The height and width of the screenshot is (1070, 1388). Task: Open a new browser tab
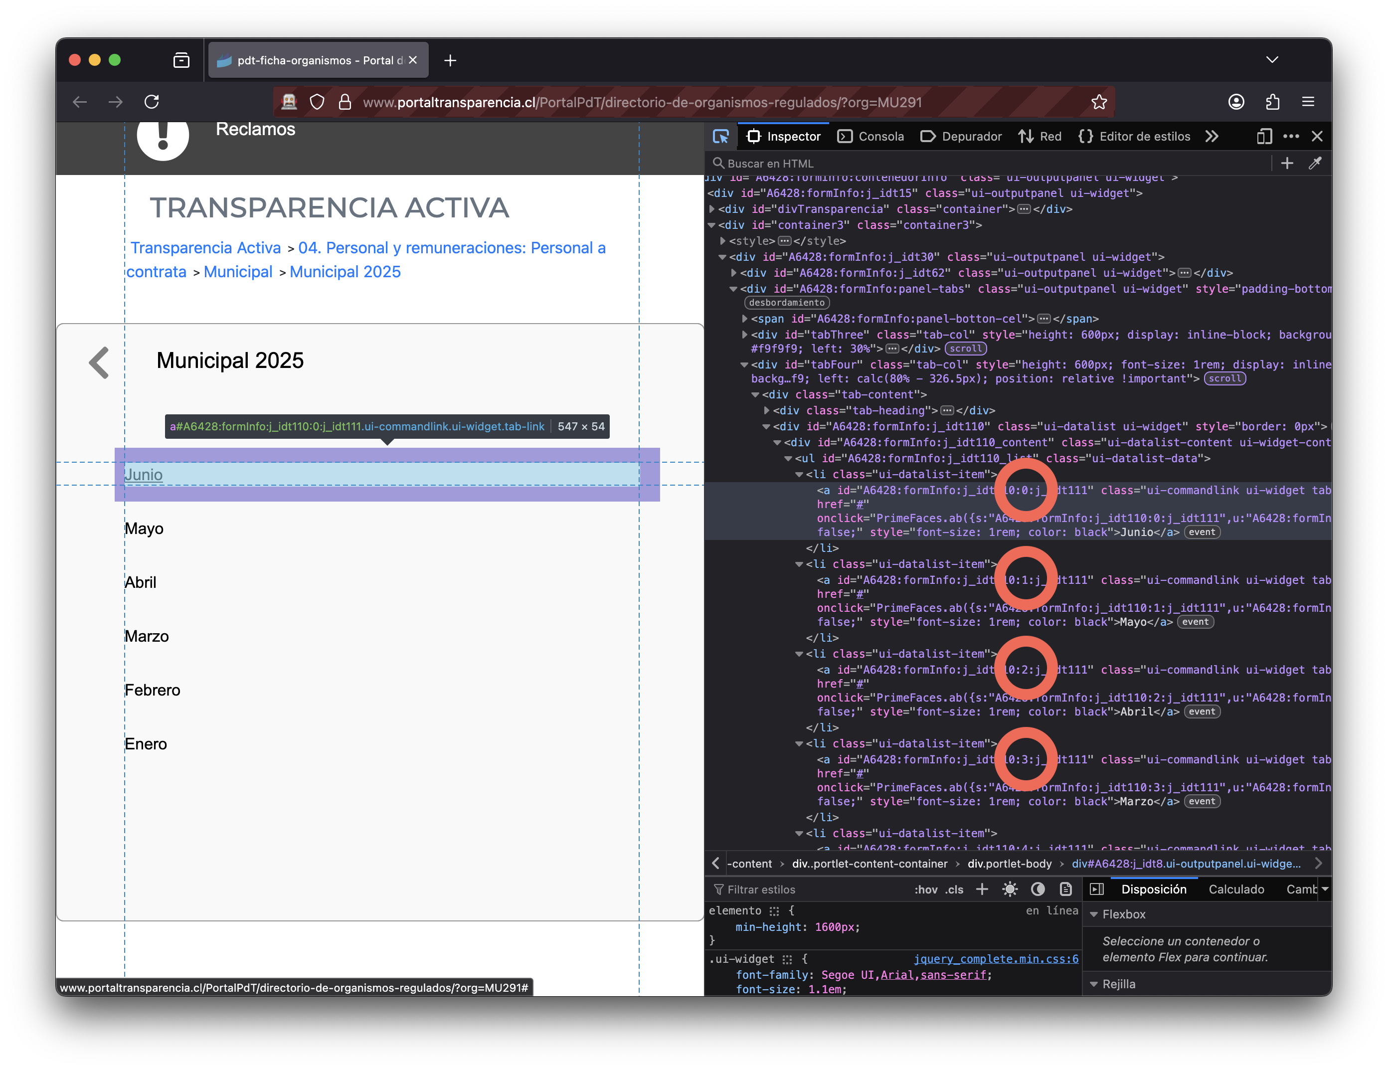(450, 60)
